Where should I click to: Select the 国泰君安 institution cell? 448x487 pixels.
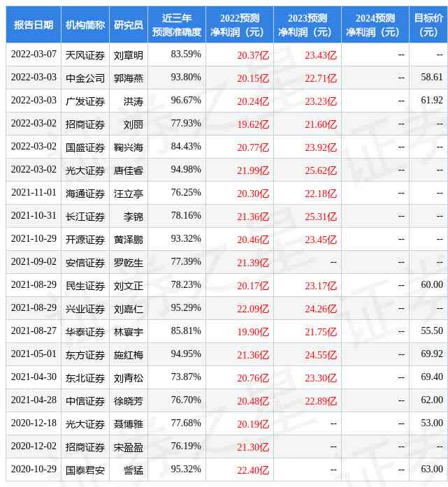pyautogui.click(x=85, y=470)
